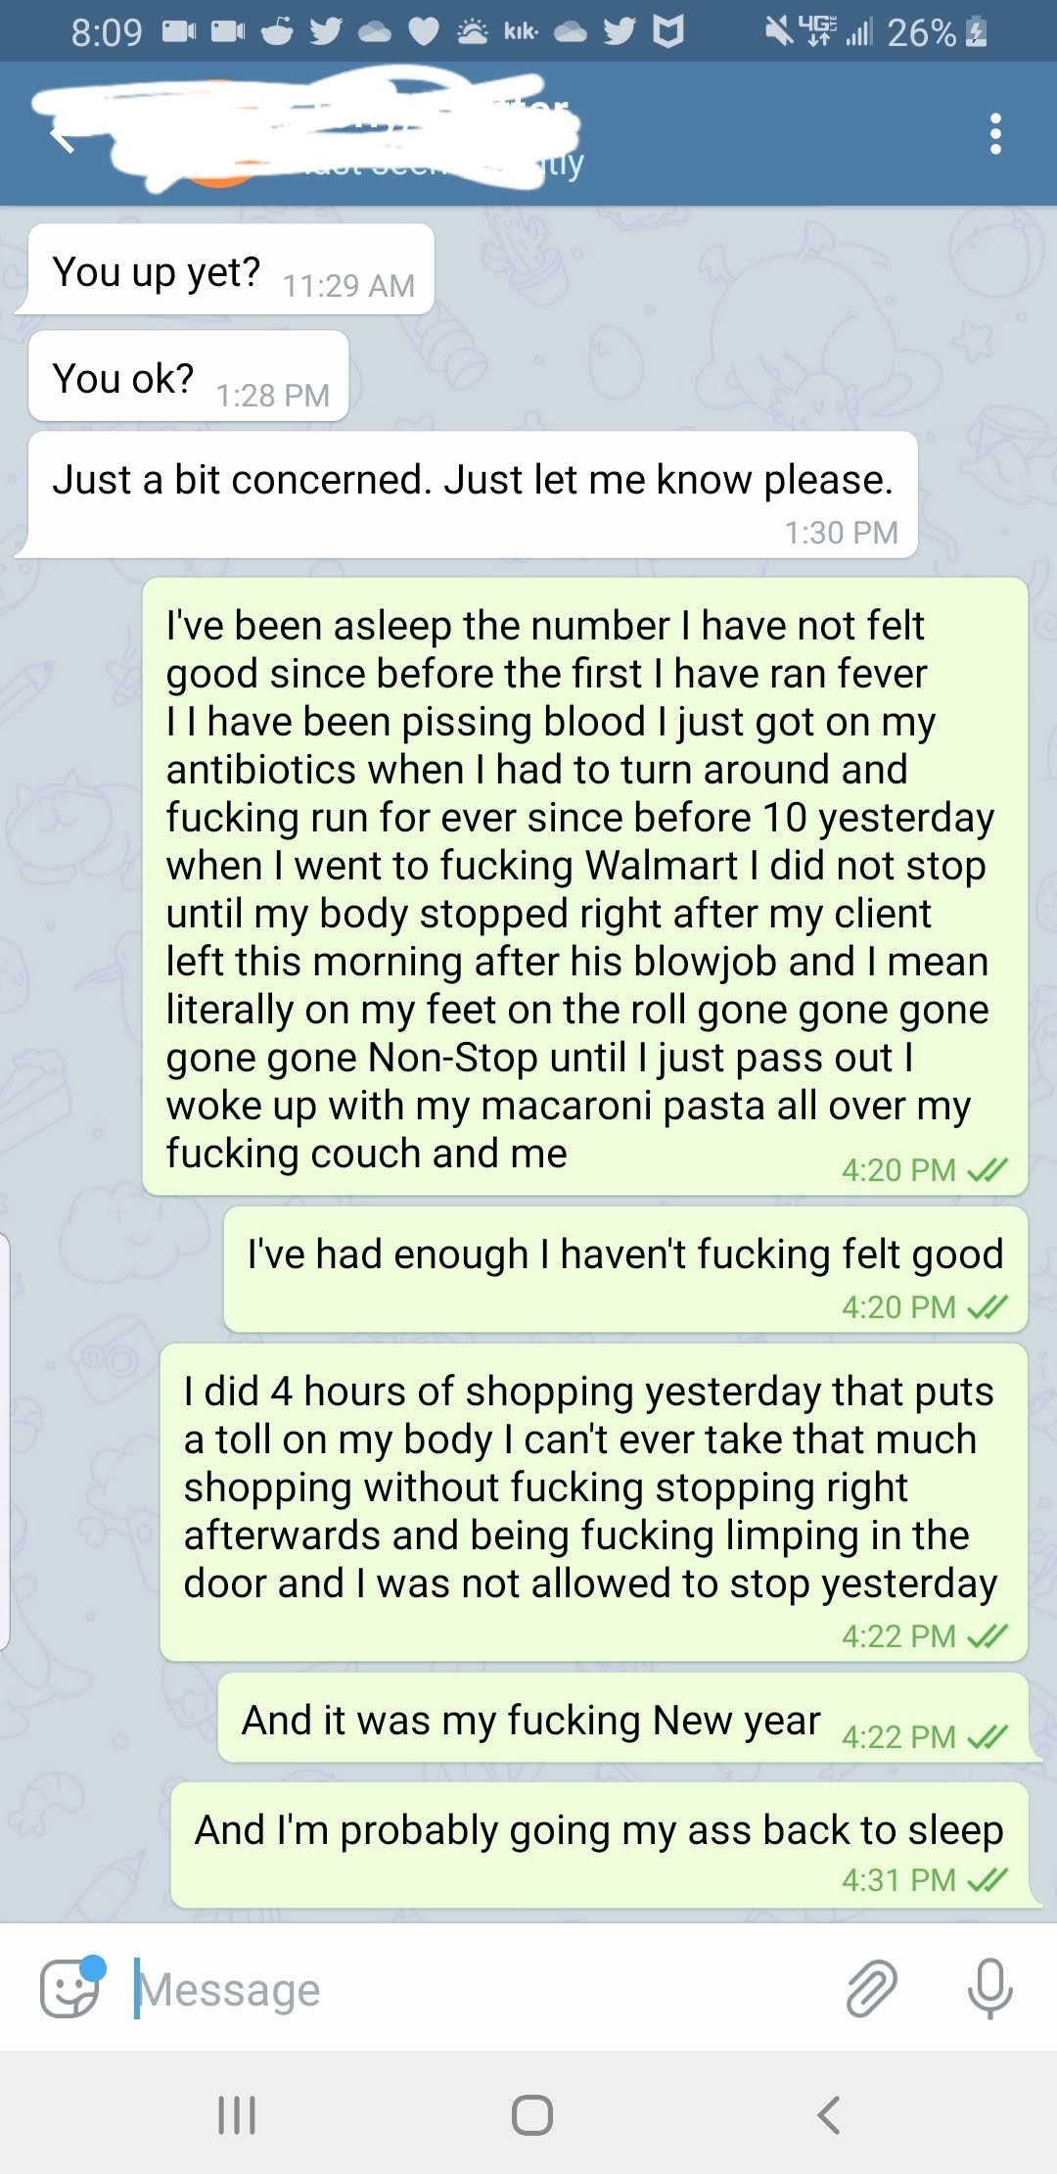The height and width of the screenshot is (2174, 1057).
Task: Select the "Just a bit concerned" message
Action: point(473,495)
